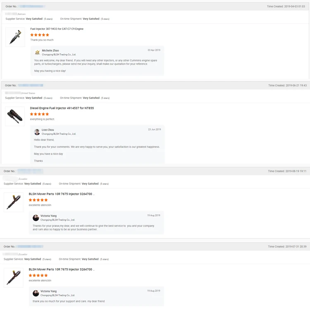Open product thumbnail in the 2019-08-19 order
Image resolution: width=310 pixels, height=310 pixels.
point(14,202)
